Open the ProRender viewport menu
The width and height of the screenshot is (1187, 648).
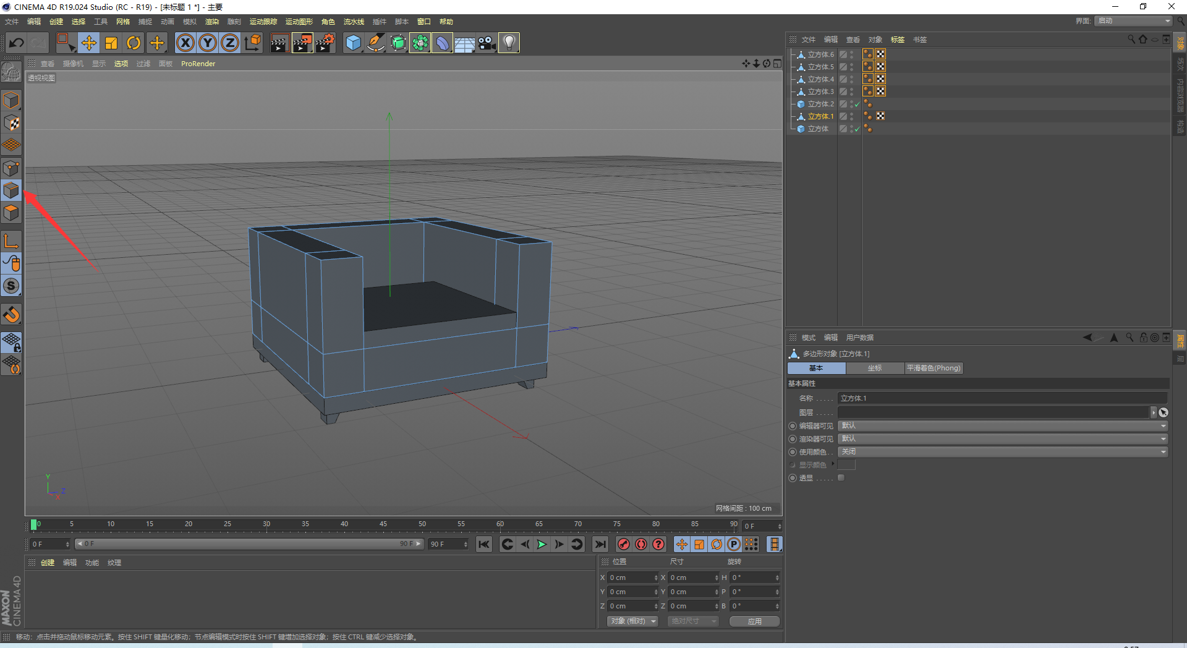(198, 64)
